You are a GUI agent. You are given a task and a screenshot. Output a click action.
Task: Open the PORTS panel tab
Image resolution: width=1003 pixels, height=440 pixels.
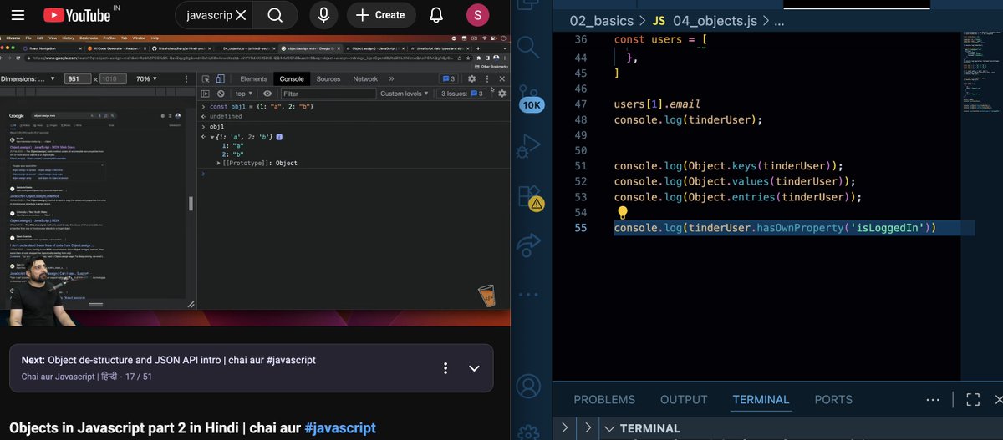pos(833,400)
